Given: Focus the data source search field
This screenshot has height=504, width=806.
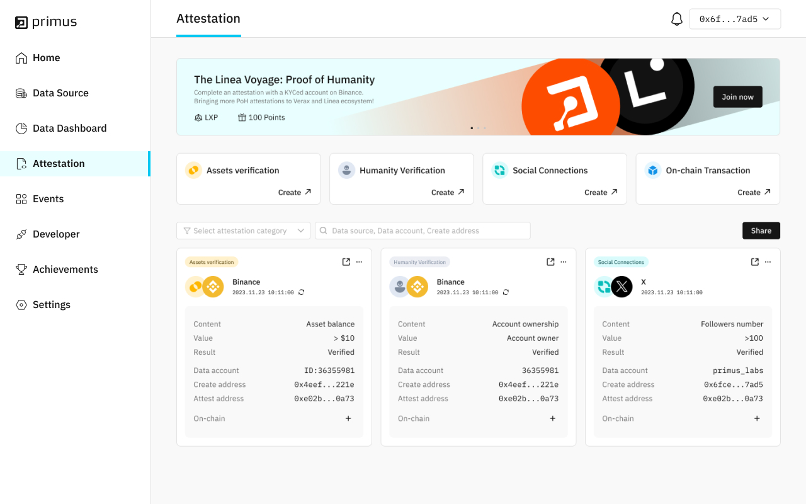Looking at the screenshot, I should point(423,231).
